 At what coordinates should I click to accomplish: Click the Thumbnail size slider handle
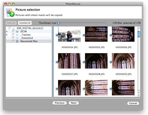click(x=59, y=23)
